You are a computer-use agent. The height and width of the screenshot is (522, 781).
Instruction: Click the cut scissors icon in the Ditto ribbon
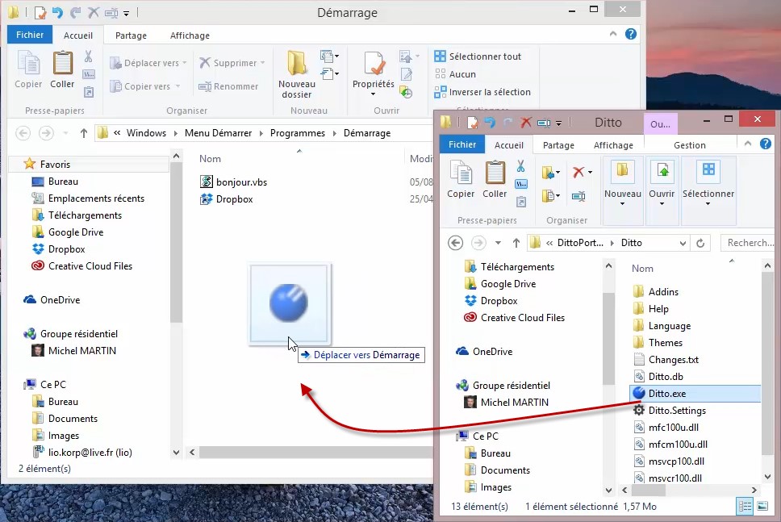point(521,167)
